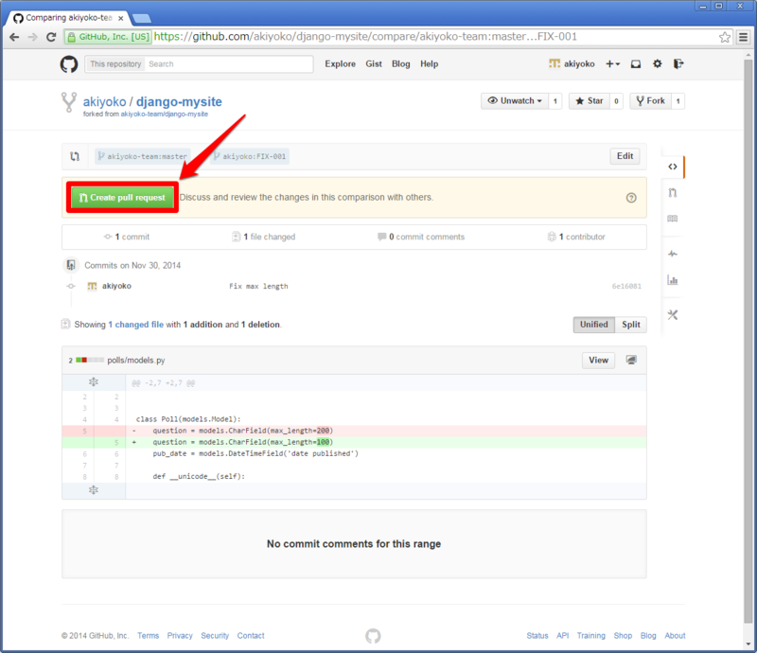Open Fix max length commit message
This screenshot has height=653, width=757.
point(258,286)
